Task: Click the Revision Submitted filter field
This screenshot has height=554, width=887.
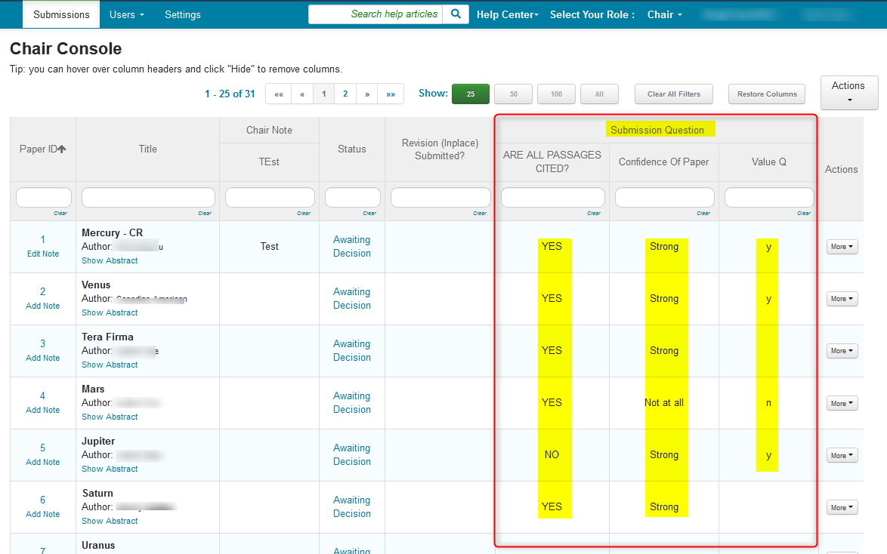Action: (440, 197)
